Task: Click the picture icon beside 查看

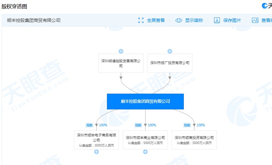Action: pyautogui.click(x=255, y=20)
